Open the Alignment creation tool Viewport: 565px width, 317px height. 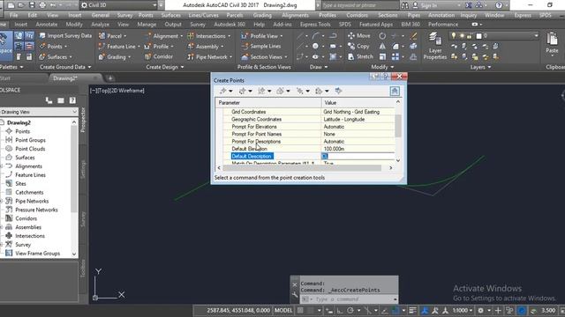[x=164, y=36]
